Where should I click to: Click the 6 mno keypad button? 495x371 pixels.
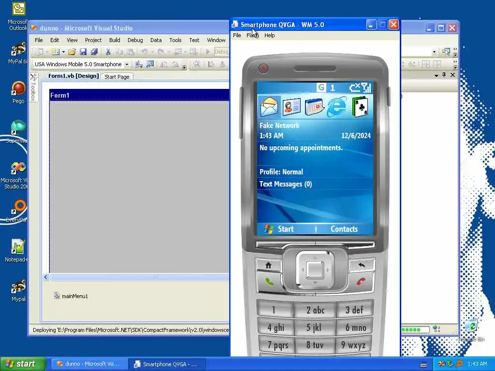pyautogui.click(x=355, y=328)
